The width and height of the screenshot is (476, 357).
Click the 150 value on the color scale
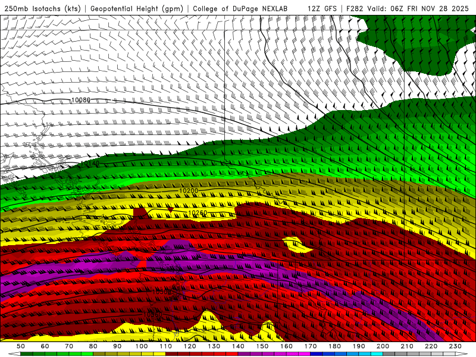[x=262, y=346]
